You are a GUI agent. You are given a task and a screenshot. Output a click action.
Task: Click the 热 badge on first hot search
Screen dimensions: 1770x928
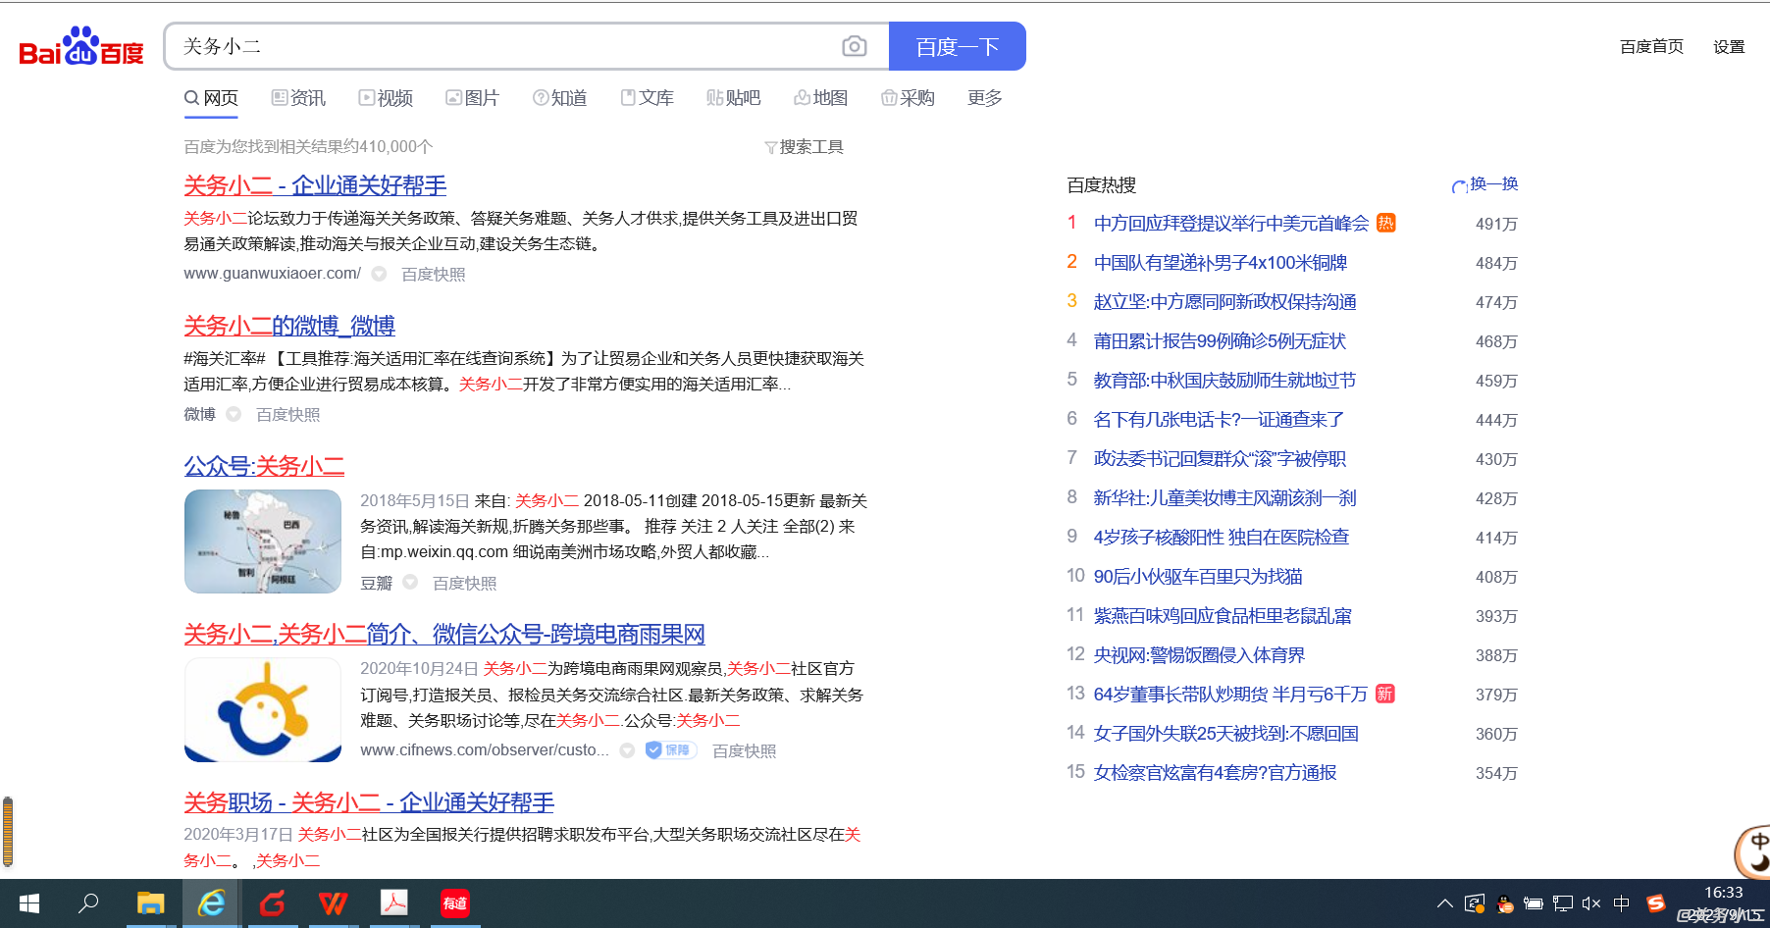coord(1385,223)
